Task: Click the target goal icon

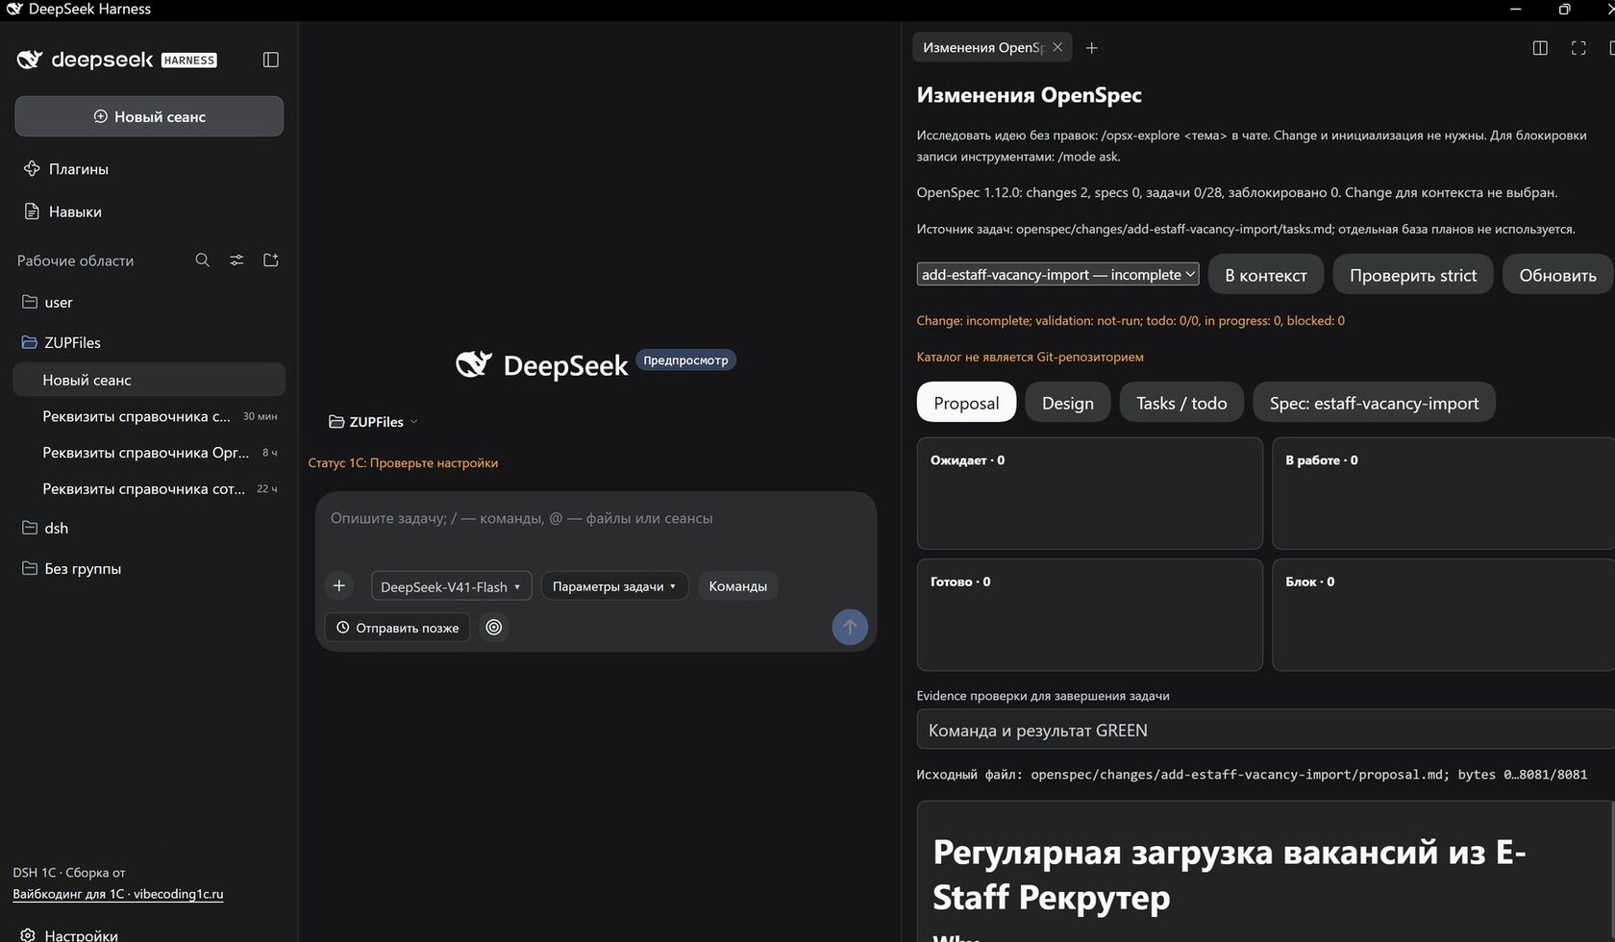Action: coord(494,628)
